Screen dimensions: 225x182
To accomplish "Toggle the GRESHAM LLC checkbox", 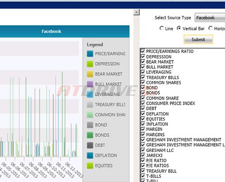I will point(143,150).
